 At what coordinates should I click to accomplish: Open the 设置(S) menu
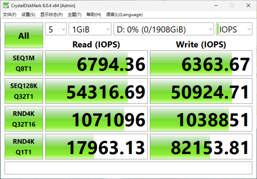tap(28, 15)
